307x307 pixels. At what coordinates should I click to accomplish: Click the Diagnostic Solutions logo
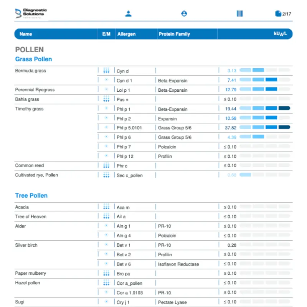pyautogui.click(x=31, y=13)
